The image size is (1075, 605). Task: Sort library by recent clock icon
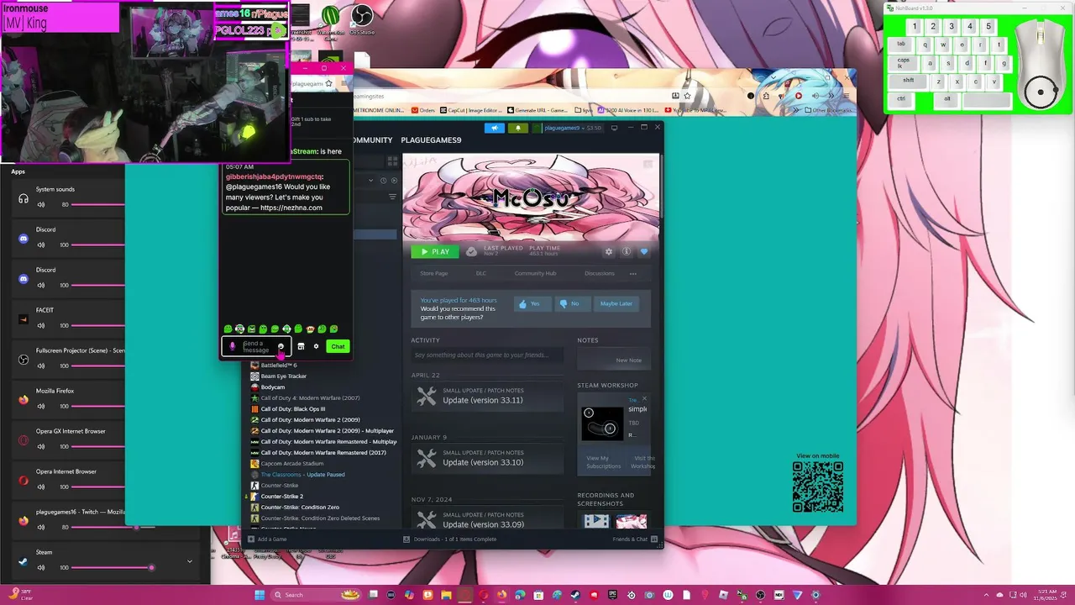coord(383,181)
